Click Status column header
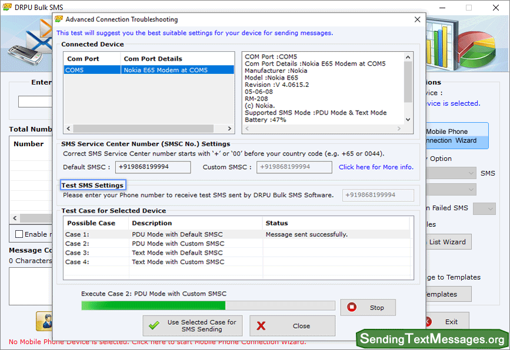Viewport: 510px width, 350px height. pos(336,223)
